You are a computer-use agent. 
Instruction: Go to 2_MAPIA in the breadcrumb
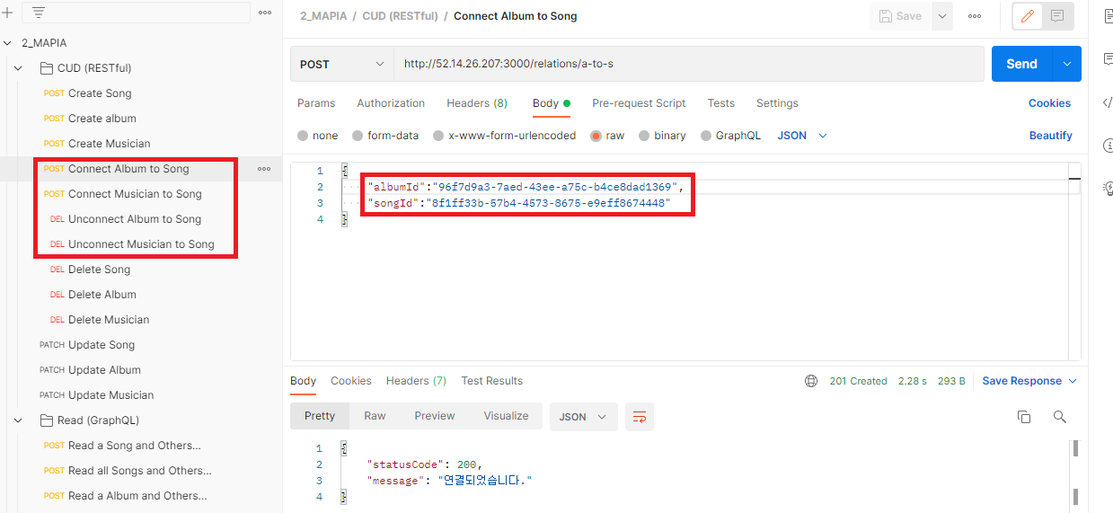click(322, 16)
